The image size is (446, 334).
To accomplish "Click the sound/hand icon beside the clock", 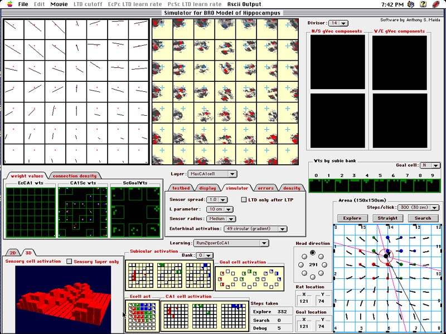I will (x=410, y=4).
